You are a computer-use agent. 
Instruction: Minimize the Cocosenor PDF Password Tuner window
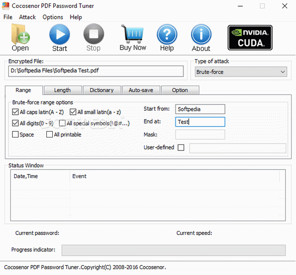(x=240, y=6)
